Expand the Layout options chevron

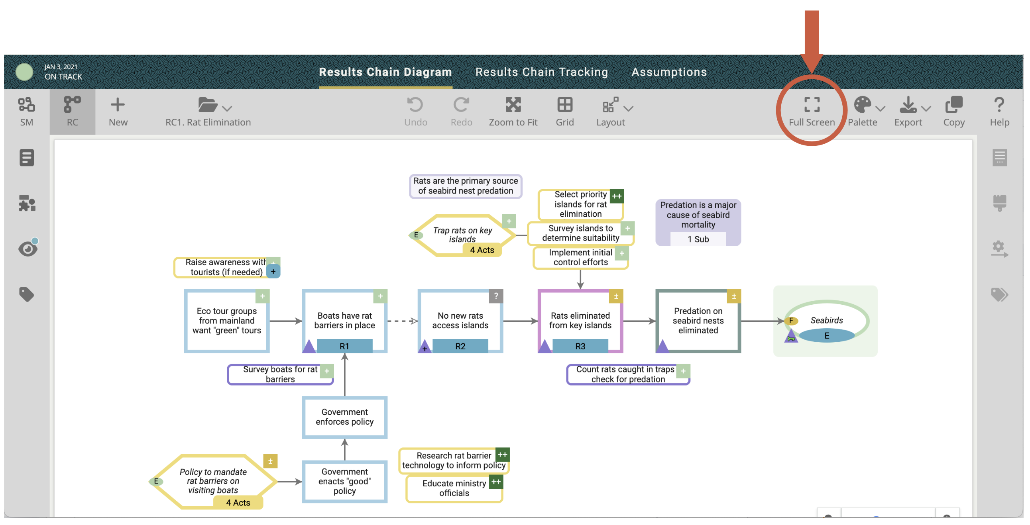pos(629,108)
